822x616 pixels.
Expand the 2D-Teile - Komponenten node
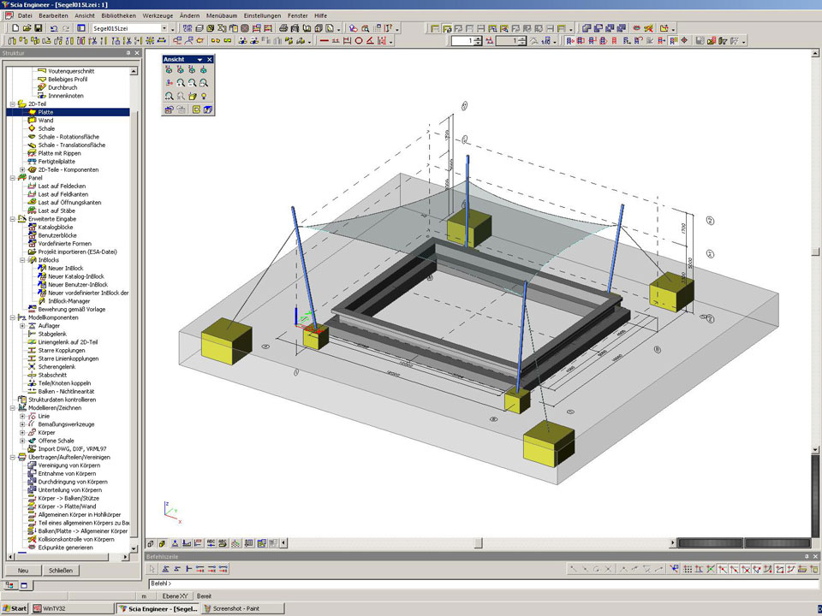(x=22, y=169)
